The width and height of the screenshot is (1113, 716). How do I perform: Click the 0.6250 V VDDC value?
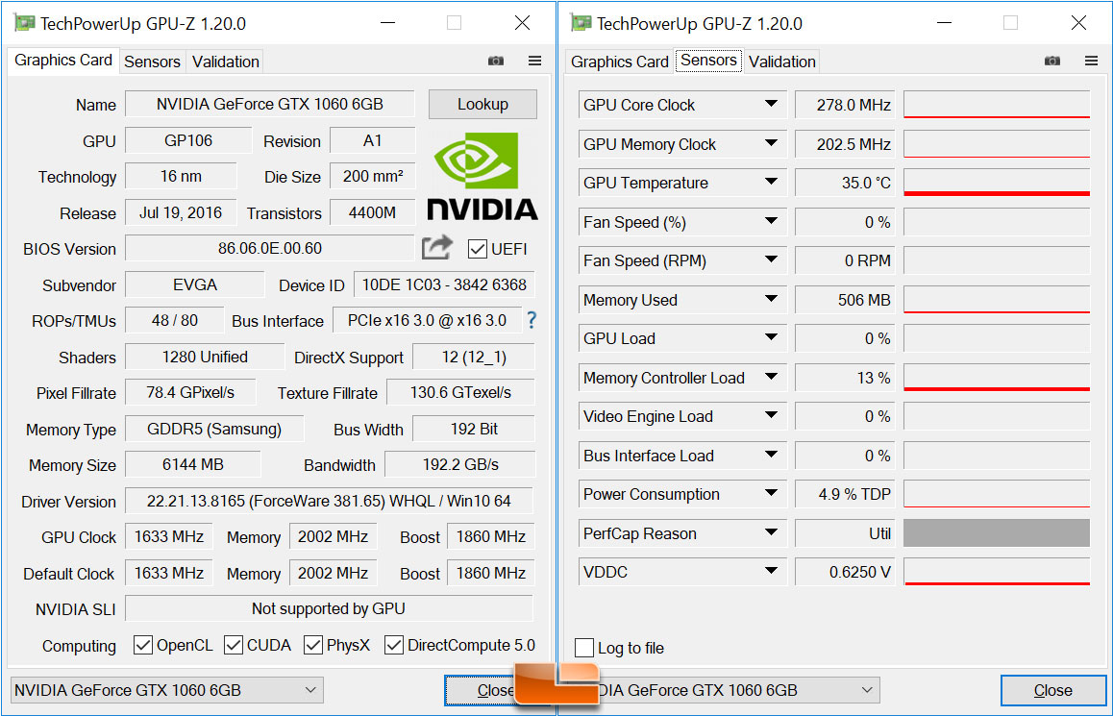[845, 571]
